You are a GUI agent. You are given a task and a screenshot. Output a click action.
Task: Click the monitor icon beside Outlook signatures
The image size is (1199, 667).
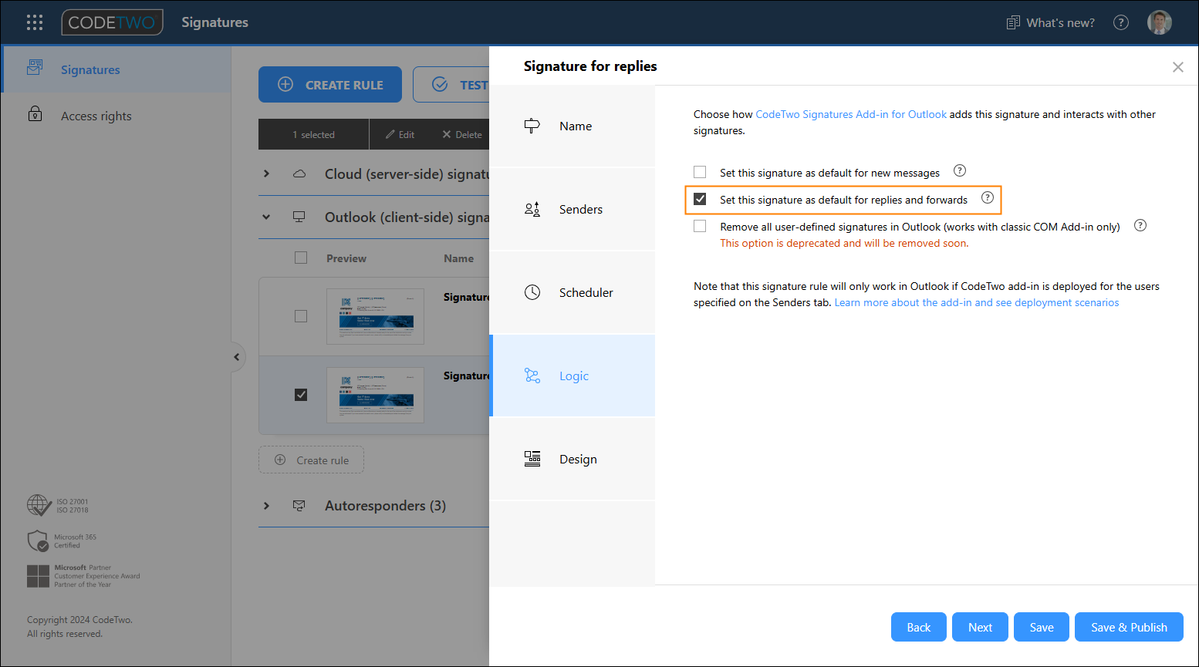299,217
